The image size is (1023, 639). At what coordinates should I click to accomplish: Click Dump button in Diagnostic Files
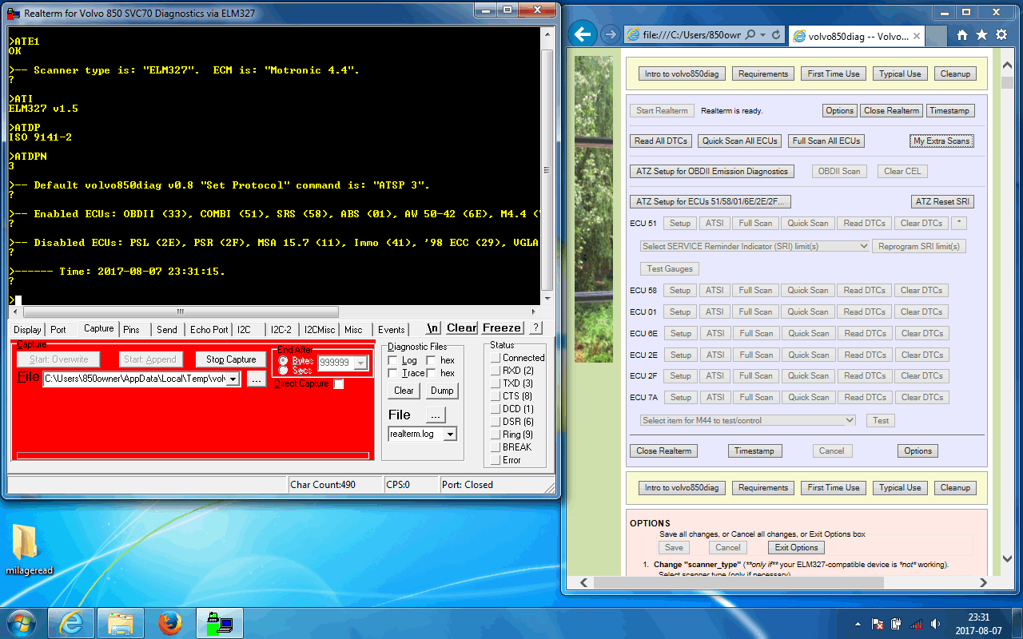(442, 391)
